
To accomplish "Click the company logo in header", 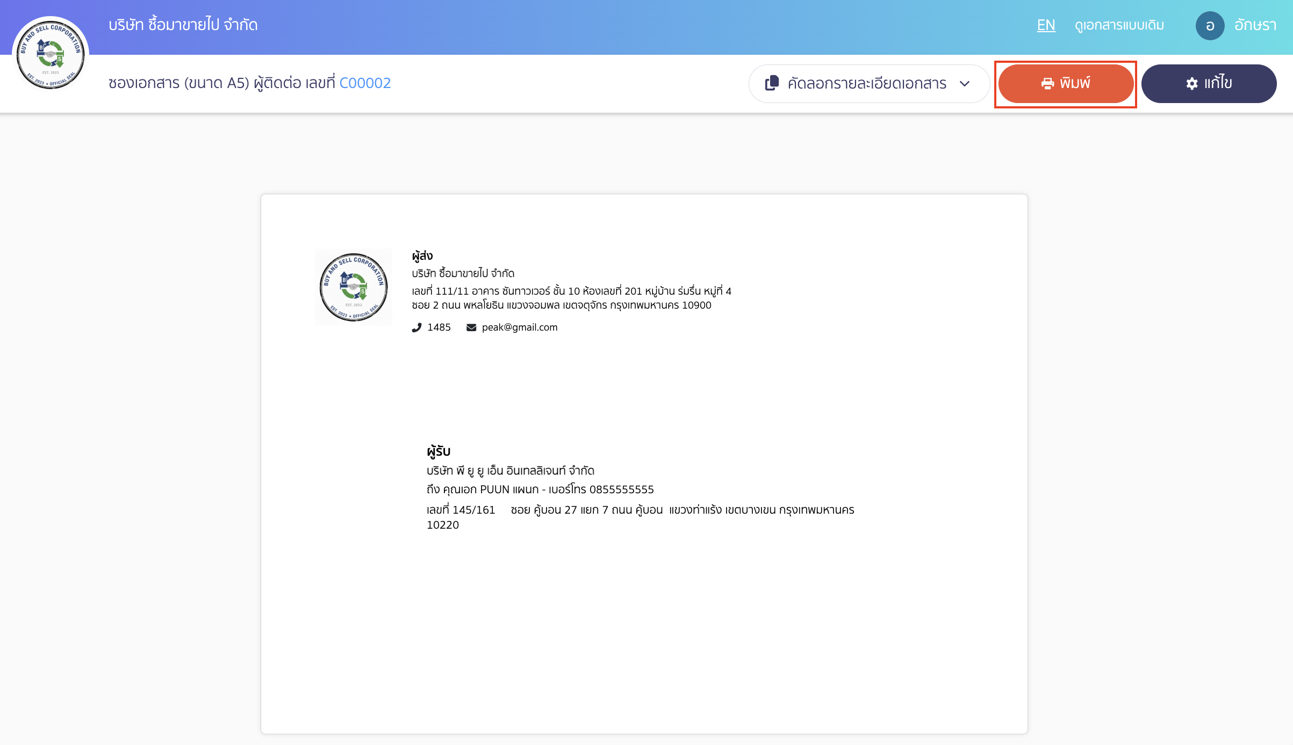I will 51,55.
